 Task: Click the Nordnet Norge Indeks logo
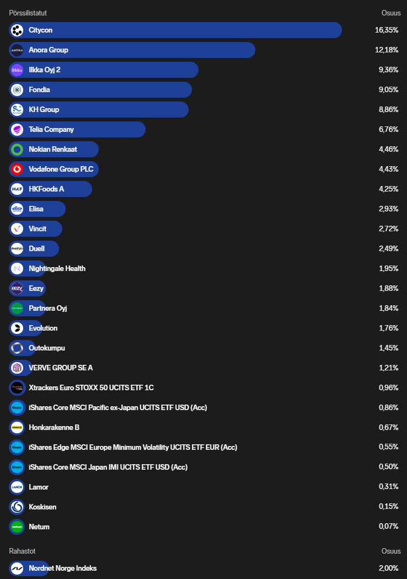(17, 569)
